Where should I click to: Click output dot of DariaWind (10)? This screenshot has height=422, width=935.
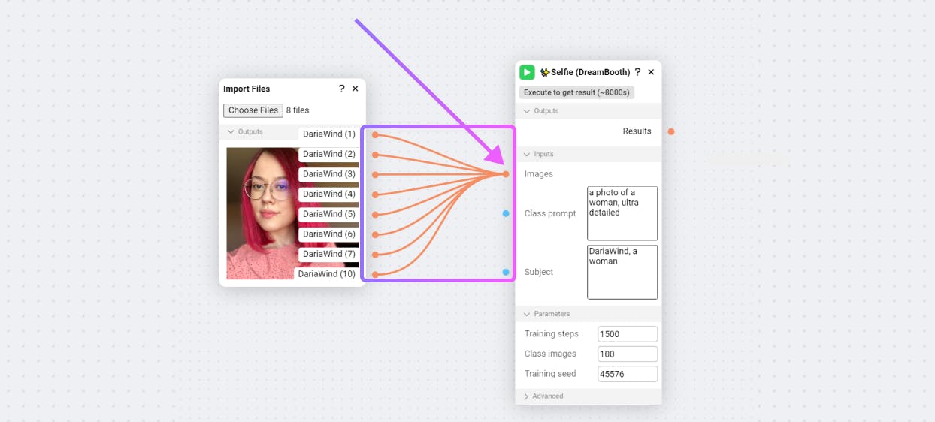pyautogui.click(x=375, y=275)
